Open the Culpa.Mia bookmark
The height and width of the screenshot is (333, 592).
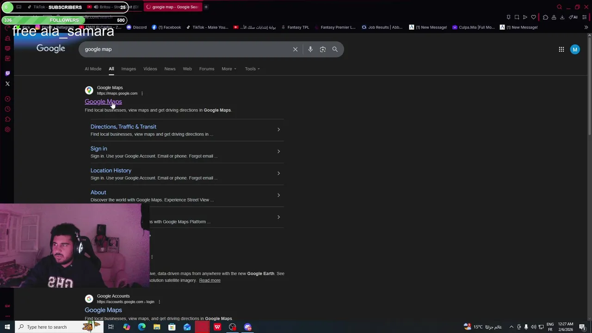[474, 27]
